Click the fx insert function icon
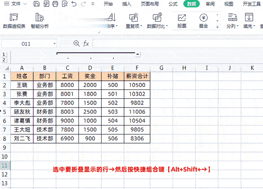This screenshot has width=263, height=189. coord(86,43)
